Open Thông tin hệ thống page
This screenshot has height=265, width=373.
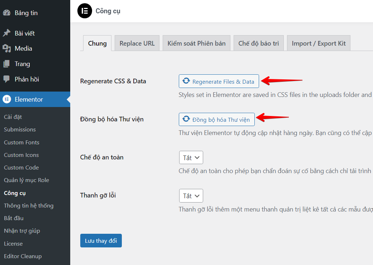(x=29, y=205)
